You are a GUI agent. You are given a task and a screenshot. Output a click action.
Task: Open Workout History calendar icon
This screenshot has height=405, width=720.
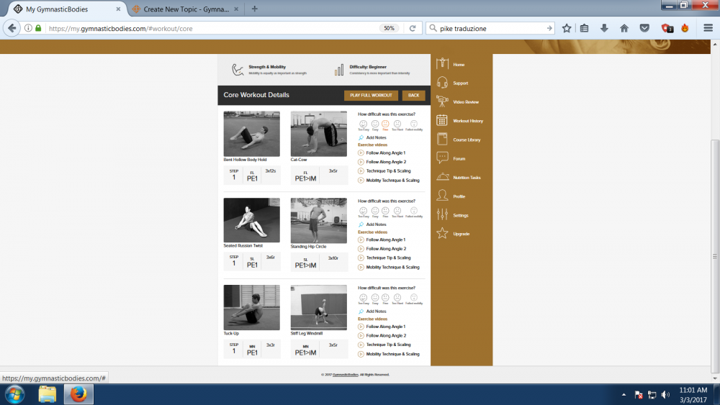tap(442, 120)
